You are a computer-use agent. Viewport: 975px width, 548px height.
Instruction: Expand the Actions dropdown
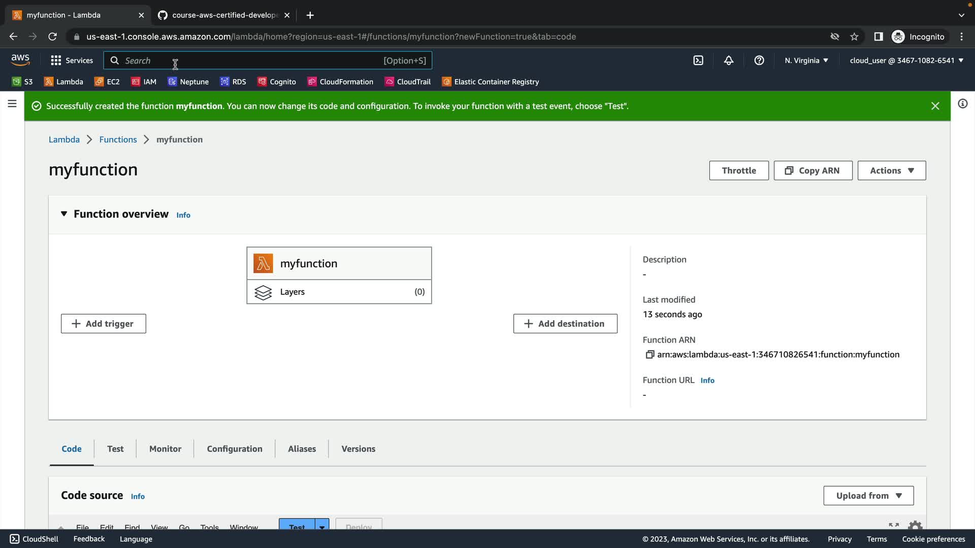(891, 170)
